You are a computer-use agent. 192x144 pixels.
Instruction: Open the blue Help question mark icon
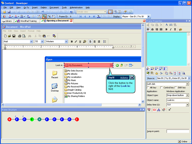tap(71, 12)
